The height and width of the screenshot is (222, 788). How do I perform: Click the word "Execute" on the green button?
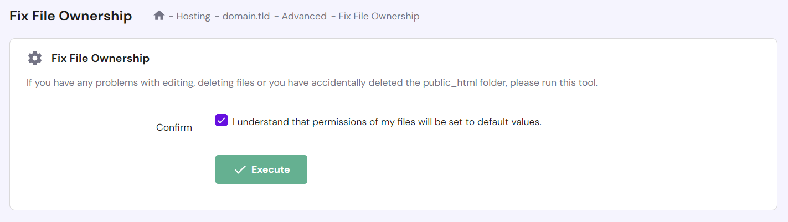tap(270, 169)
